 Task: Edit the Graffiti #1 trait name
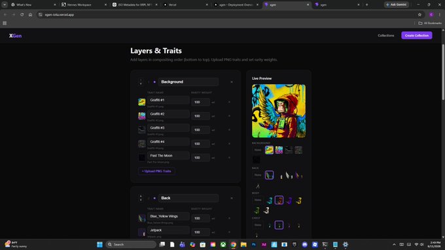pos(168,100)
